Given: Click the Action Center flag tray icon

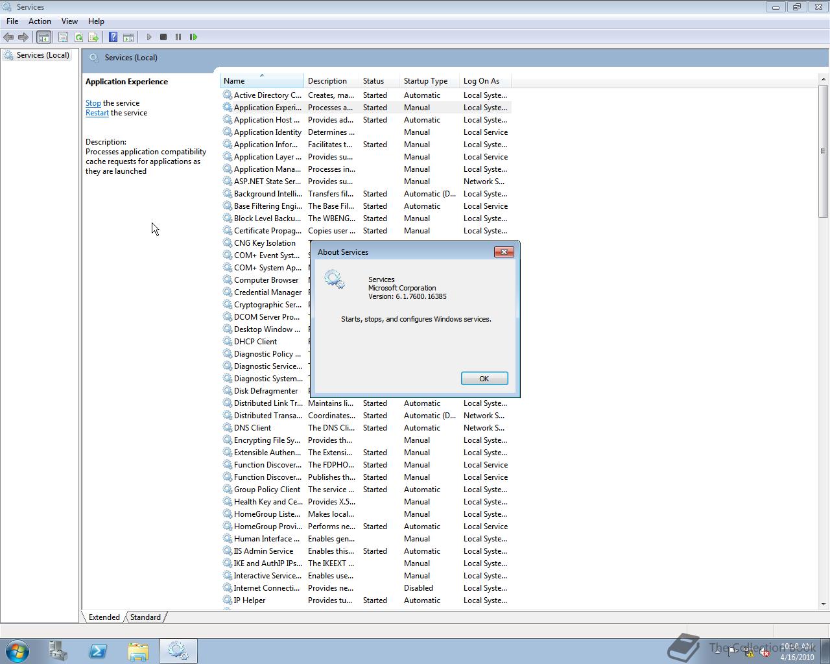Looking at the screenshot, I should (732, 652).
